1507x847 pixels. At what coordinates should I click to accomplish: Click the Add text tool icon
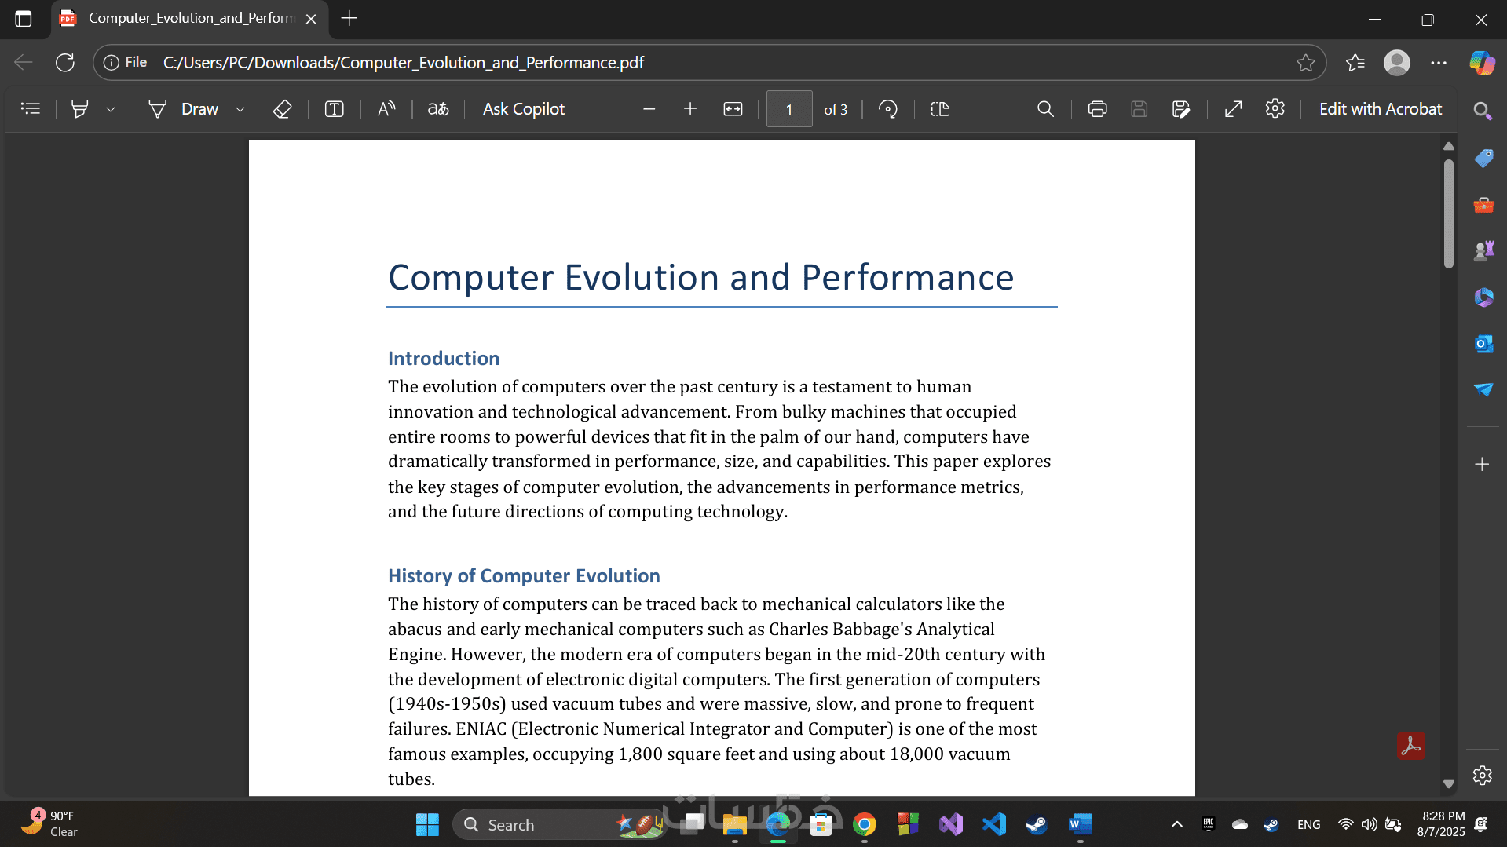click(x=334, y=109)
